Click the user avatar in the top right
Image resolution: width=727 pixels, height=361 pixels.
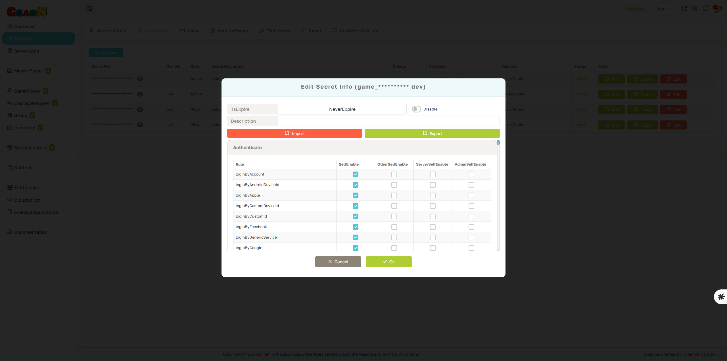717,9
